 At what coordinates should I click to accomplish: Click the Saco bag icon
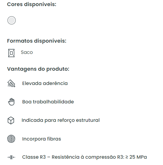point(11,53)
